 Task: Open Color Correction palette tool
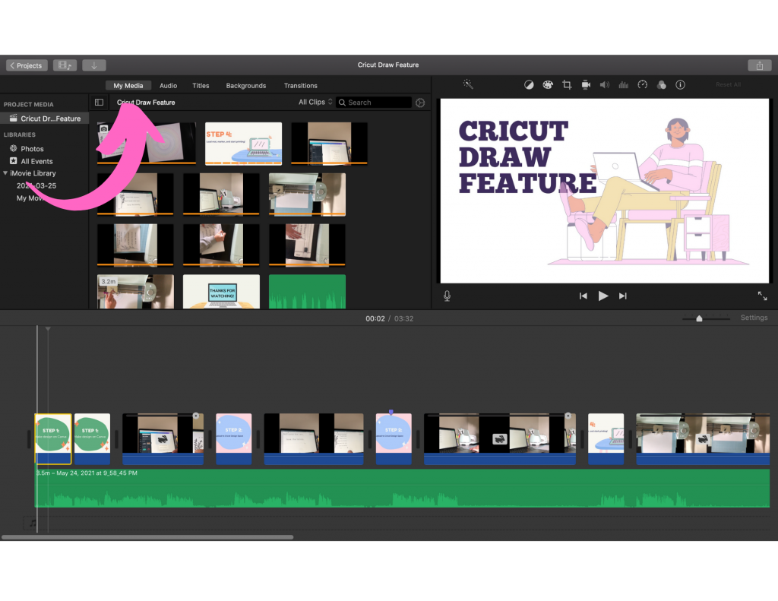(548, 85)
